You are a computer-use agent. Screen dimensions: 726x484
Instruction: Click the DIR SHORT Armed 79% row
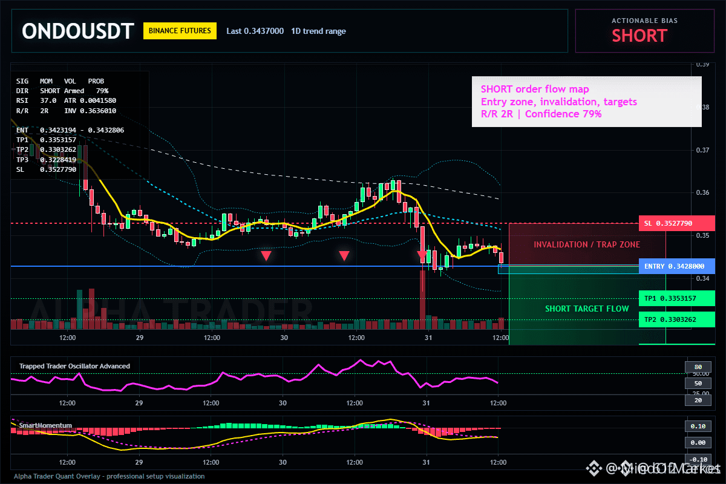(62, 90)
